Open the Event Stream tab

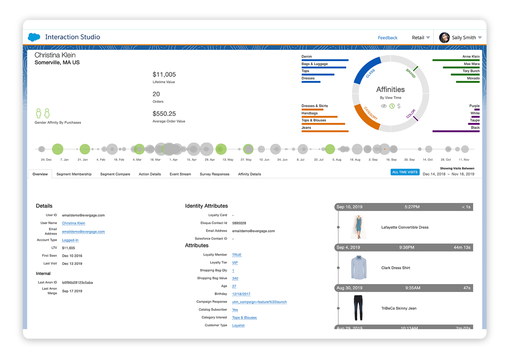pyautogui.click(x=180, y=174)
